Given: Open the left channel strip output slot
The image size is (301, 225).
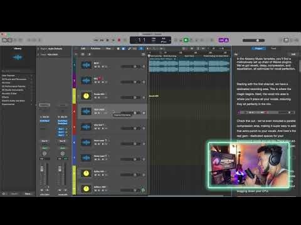Looking at the screenshot, I should (x=45, y=141).
